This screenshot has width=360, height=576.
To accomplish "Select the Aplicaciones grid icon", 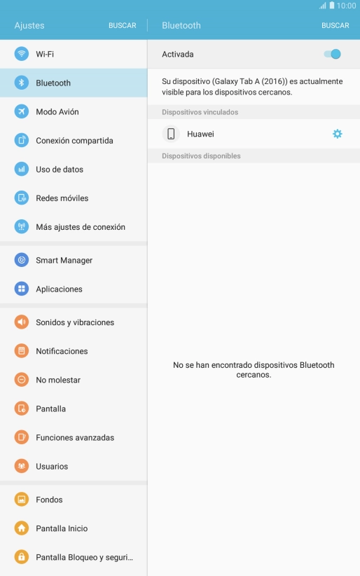I will (22, 289).
